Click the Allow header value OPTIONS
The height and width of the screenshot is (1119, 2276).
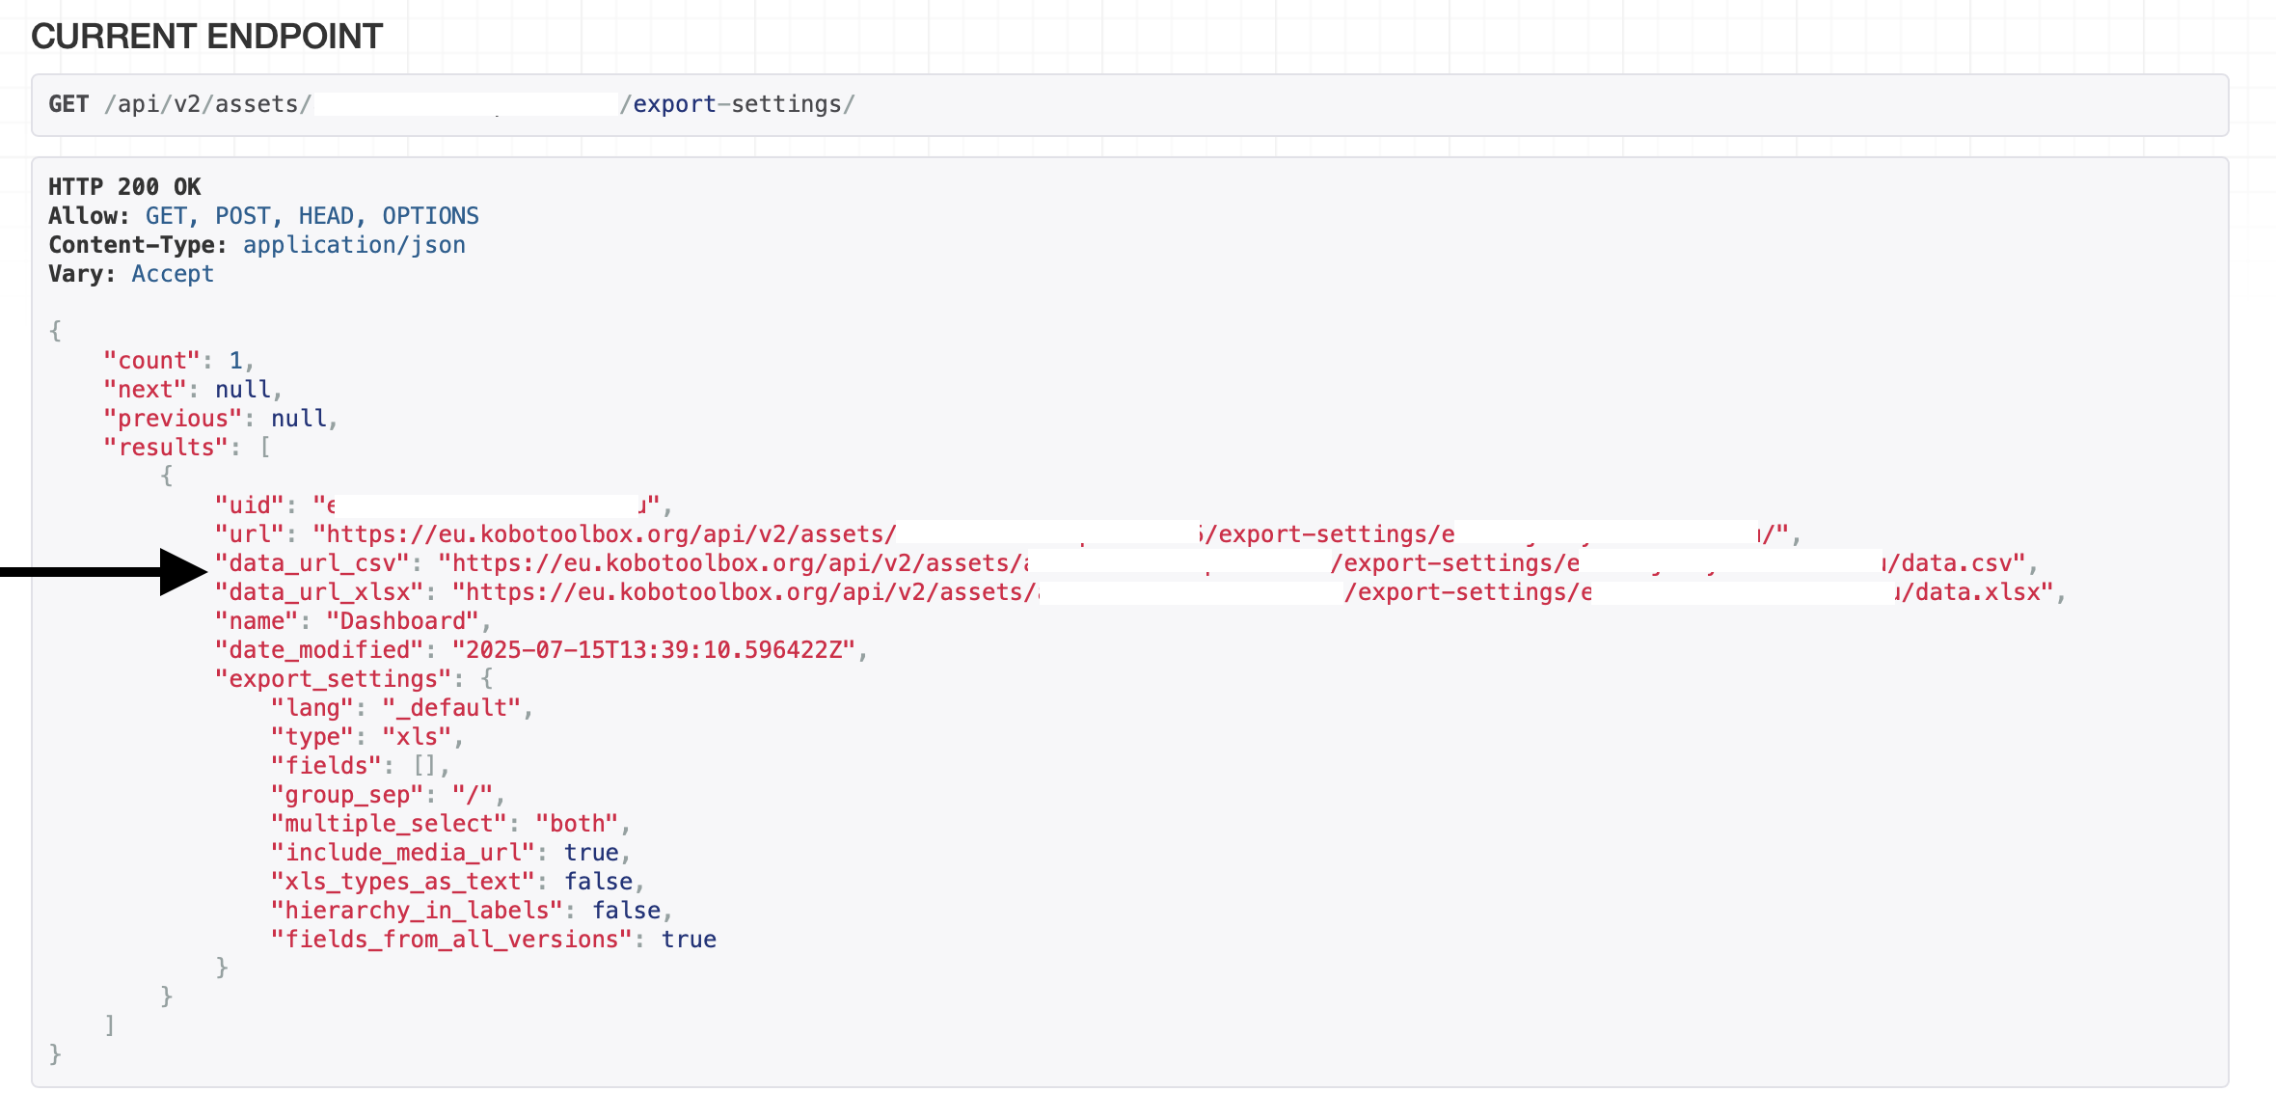pos(430,216)
